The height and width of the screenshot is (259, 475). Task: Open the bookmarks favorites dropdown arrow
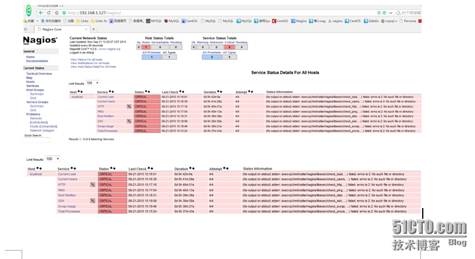coord(37,21)
